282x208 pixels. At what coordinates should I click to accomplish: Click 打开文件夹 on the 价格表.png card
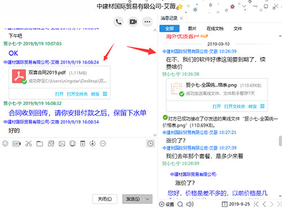click(x=235, y=107)
